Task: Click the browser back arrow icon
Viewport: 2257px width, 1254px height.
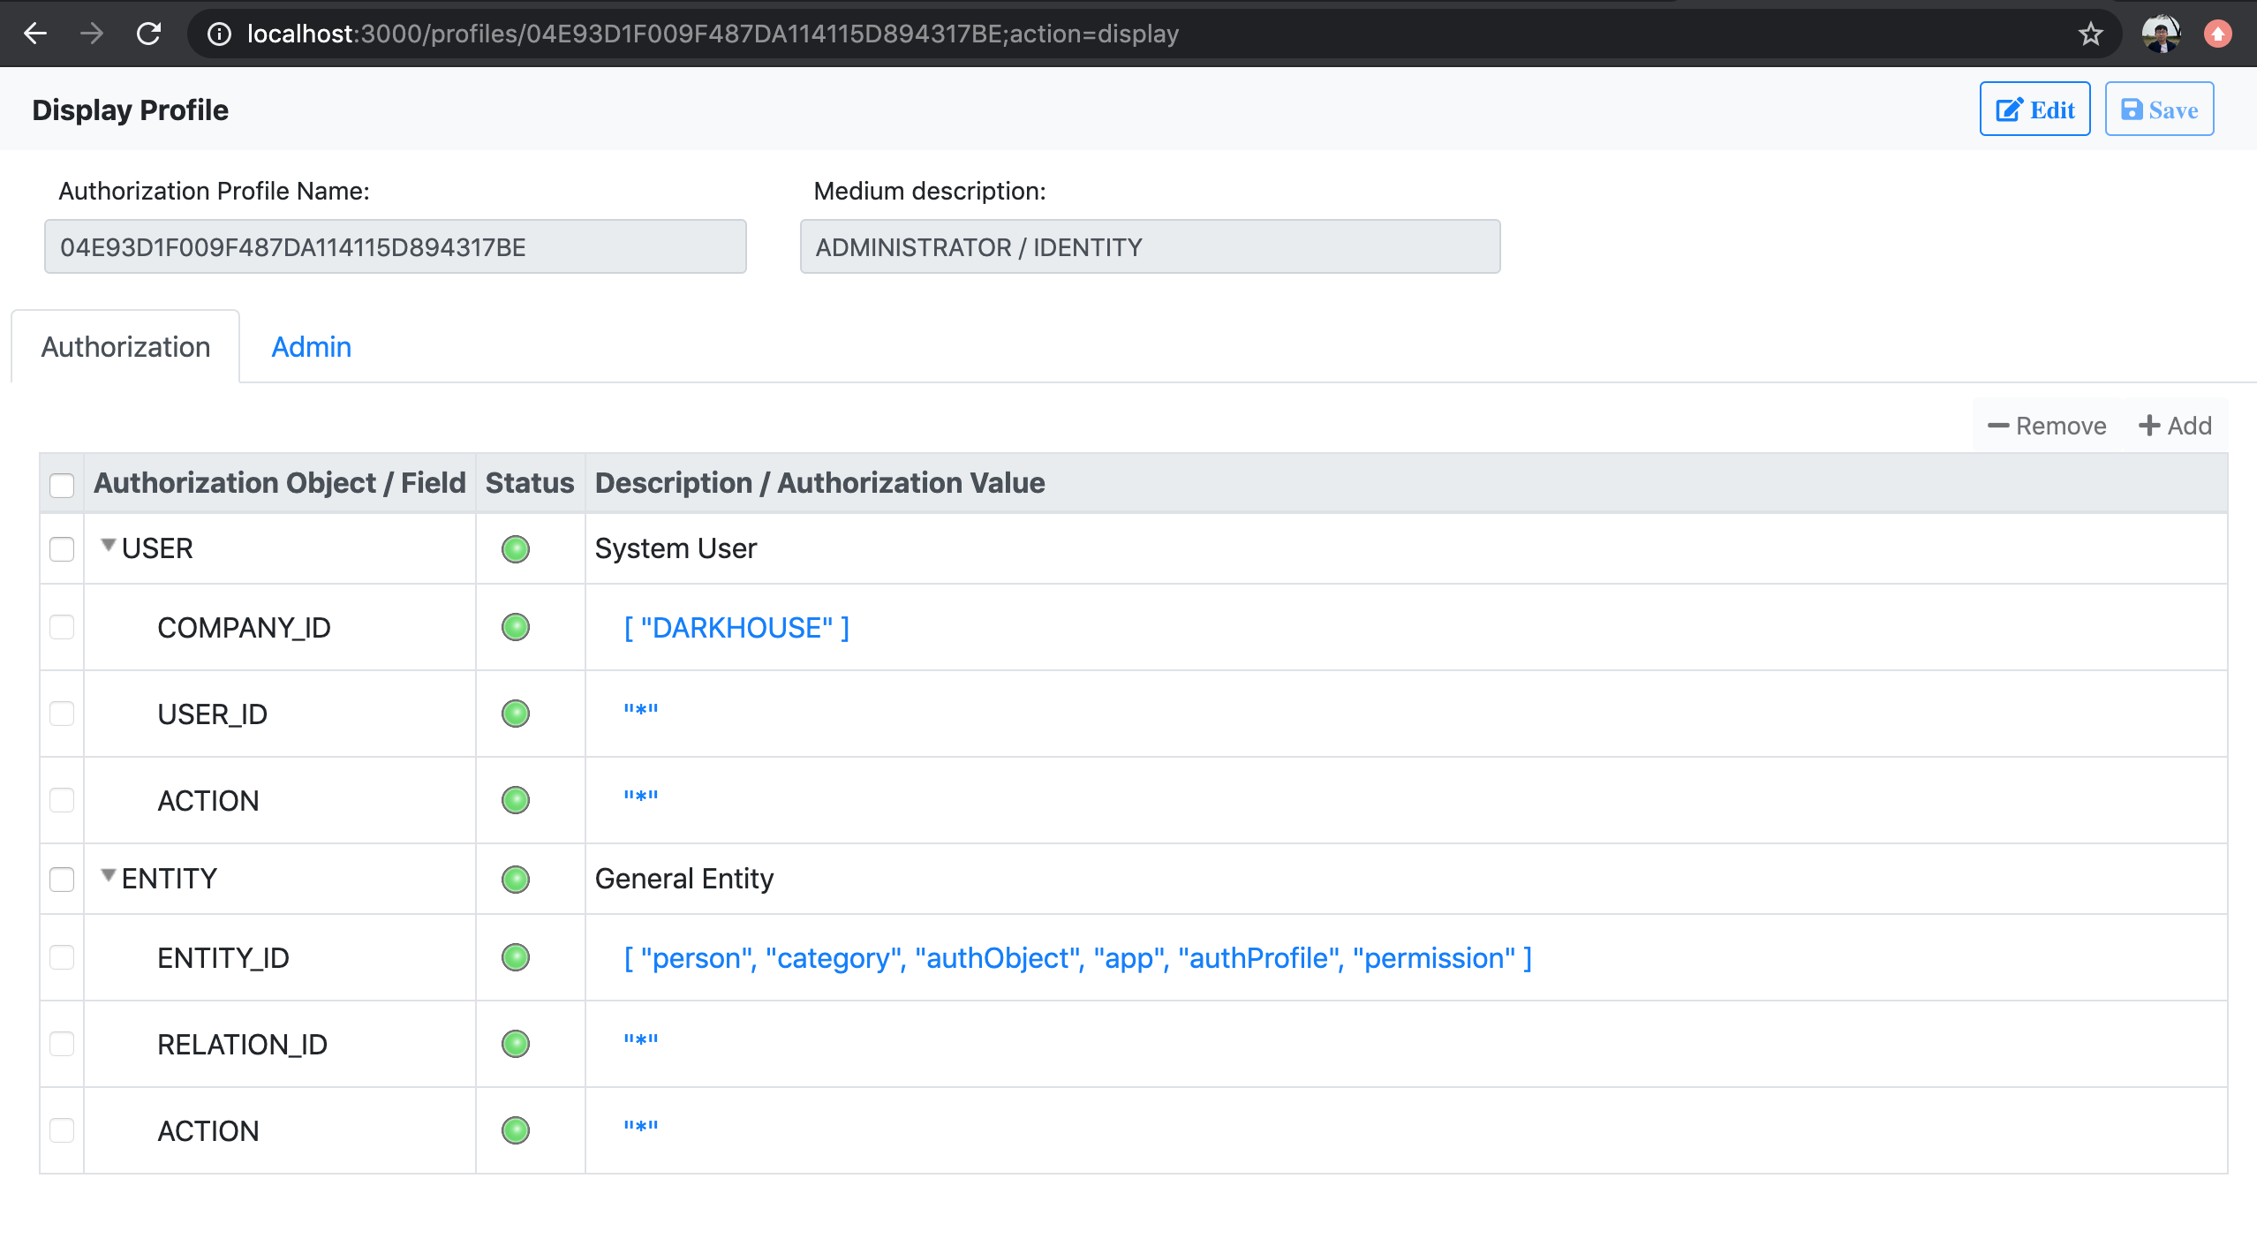Action: click(x=35, y=34)
